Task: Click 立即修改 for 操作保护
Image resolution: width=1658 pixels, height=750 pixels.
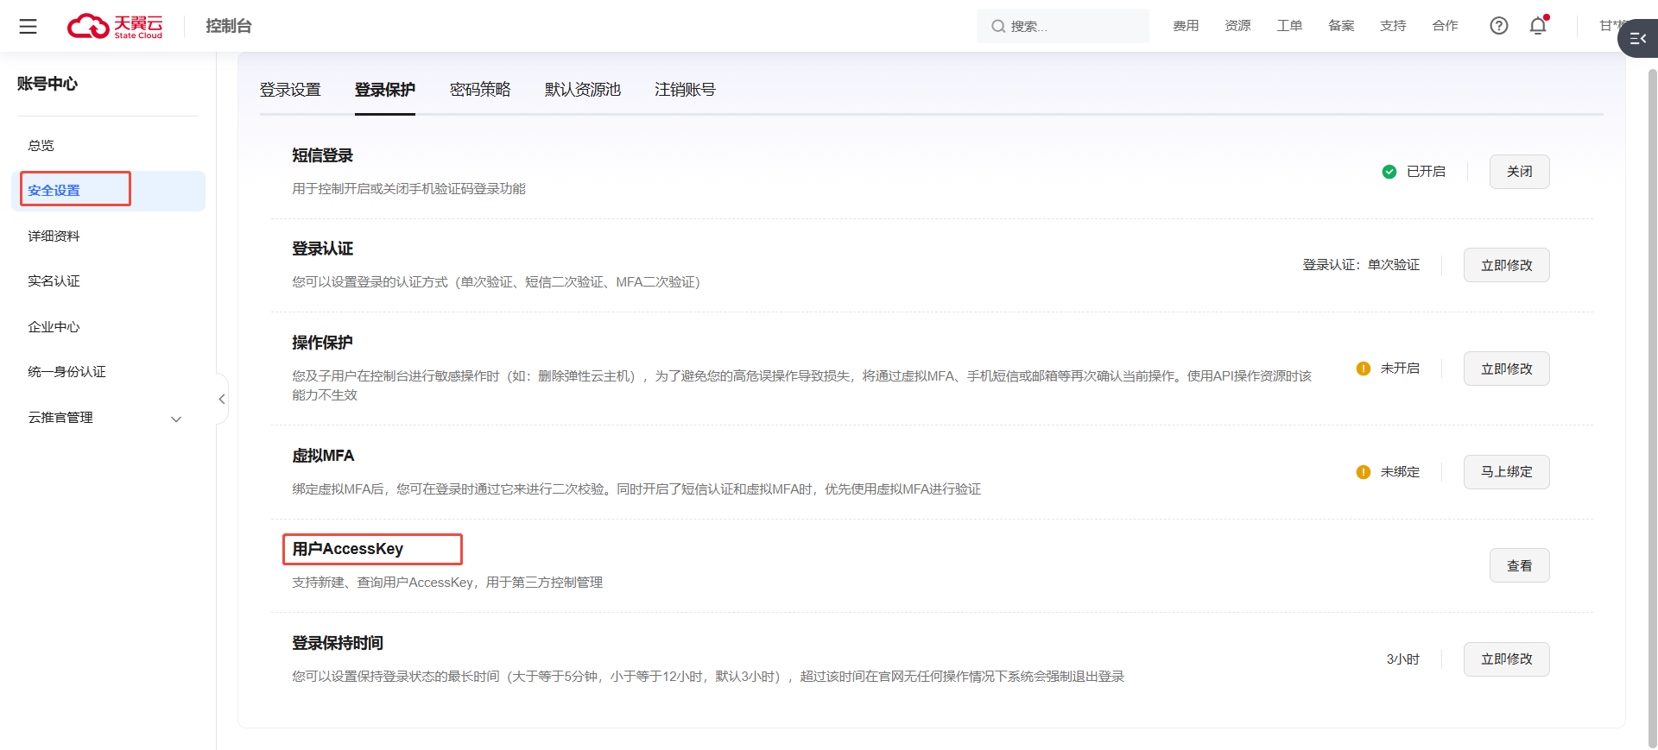Action: click(1506, 369)
